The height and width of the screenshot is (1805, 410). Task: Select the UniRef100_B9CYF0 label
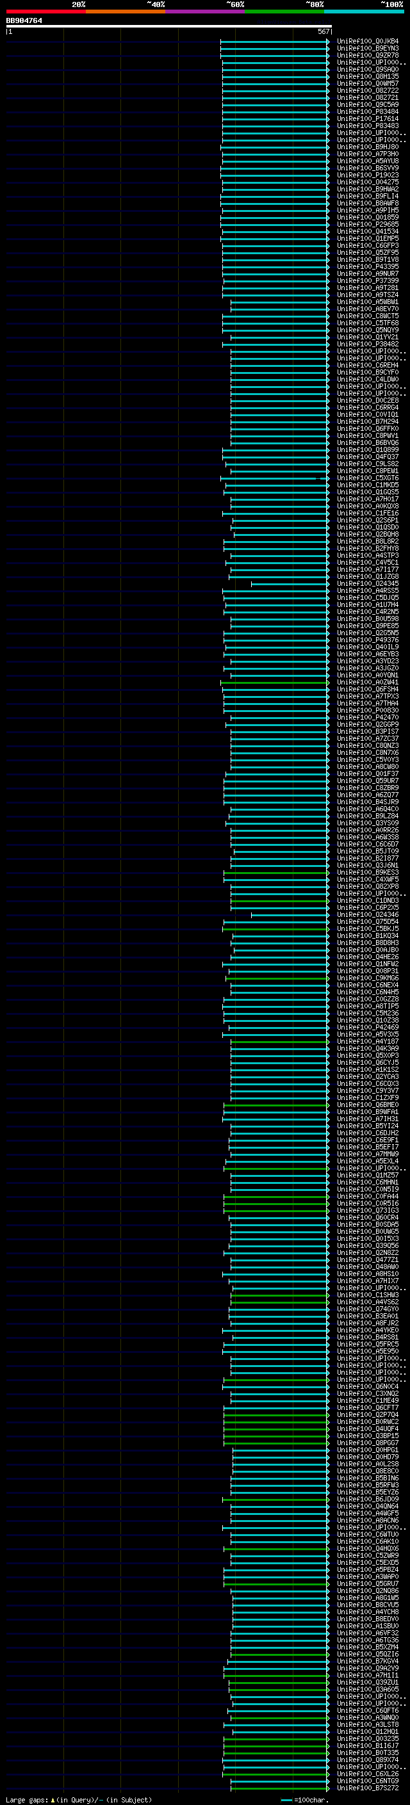coord(368,372)
